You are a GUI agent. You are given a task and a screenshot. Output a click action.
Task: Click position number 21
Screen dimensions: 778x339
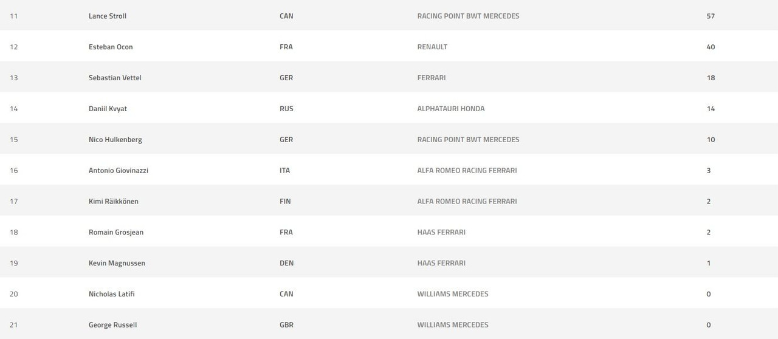click(x=13, y=325)
